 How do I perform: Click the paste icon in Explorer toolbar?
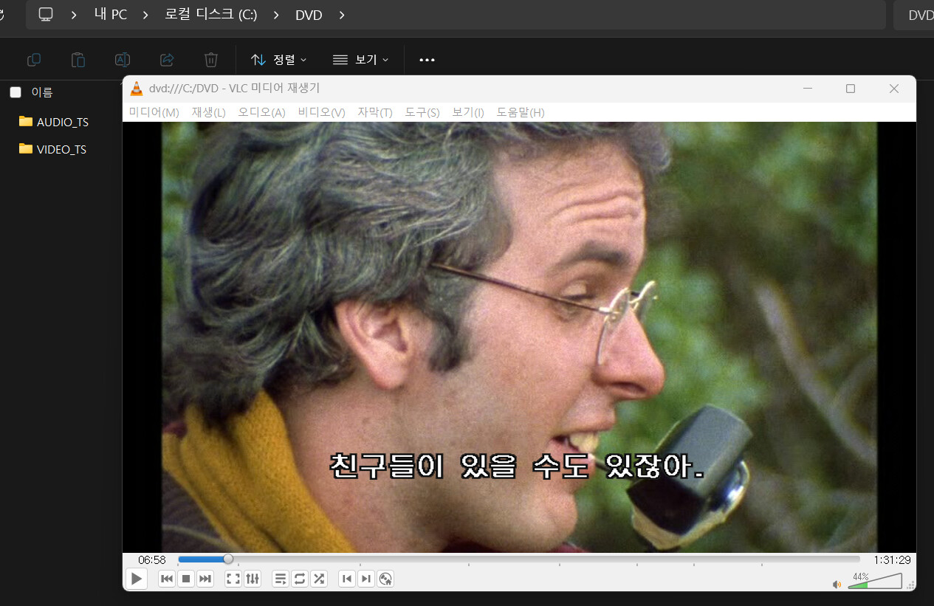[x=78, y=60]
